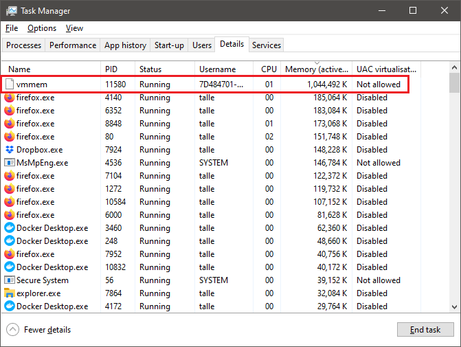Collapse view with Fewer details arrow
The width and height of the screenshot is (461, 347).
(12, 330)
